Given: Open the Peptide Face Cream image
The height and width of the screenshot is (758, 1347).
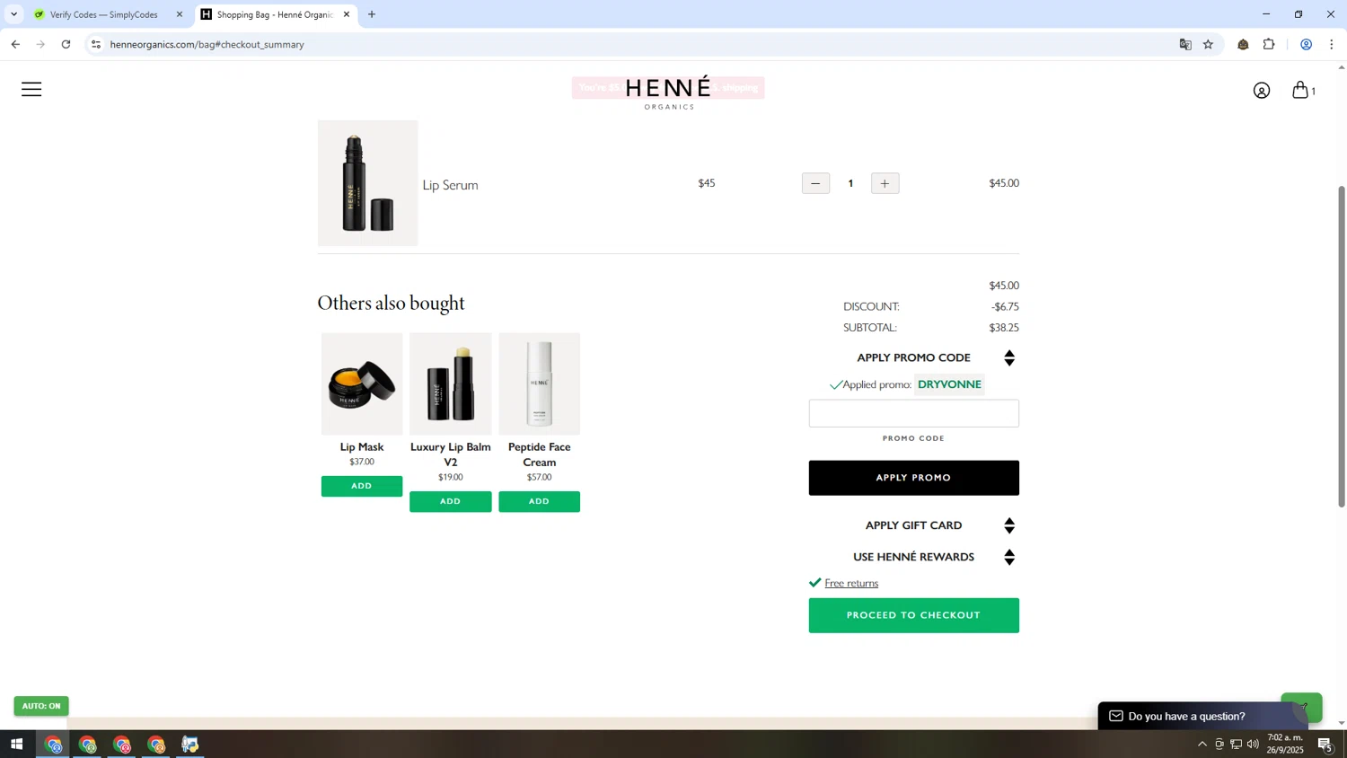Looking at the screenshot, I should (539, 384).
